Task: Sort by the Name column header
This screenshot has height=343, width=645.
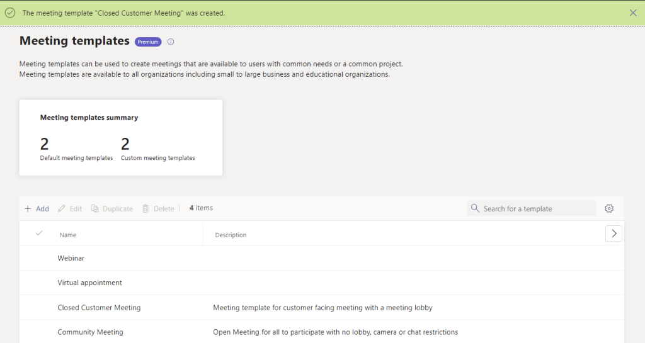Action: click(68, 235)
